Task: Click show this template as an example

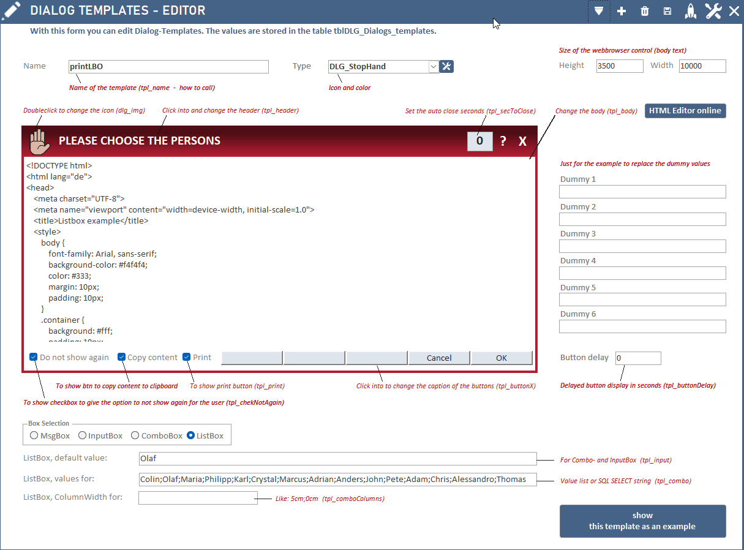Action: pos(642,521)
